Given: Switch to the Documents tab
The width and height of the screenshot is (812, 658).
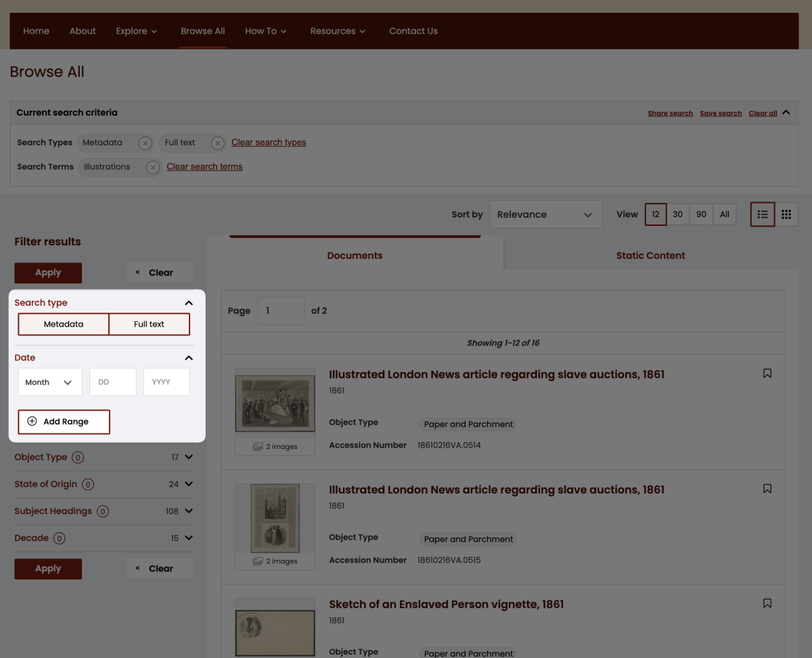Looking at the screenshot, I should tap(355, 256).
